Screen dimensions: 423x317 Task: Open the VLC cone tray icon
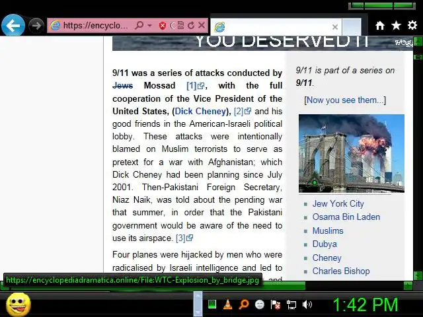[228, 304]
